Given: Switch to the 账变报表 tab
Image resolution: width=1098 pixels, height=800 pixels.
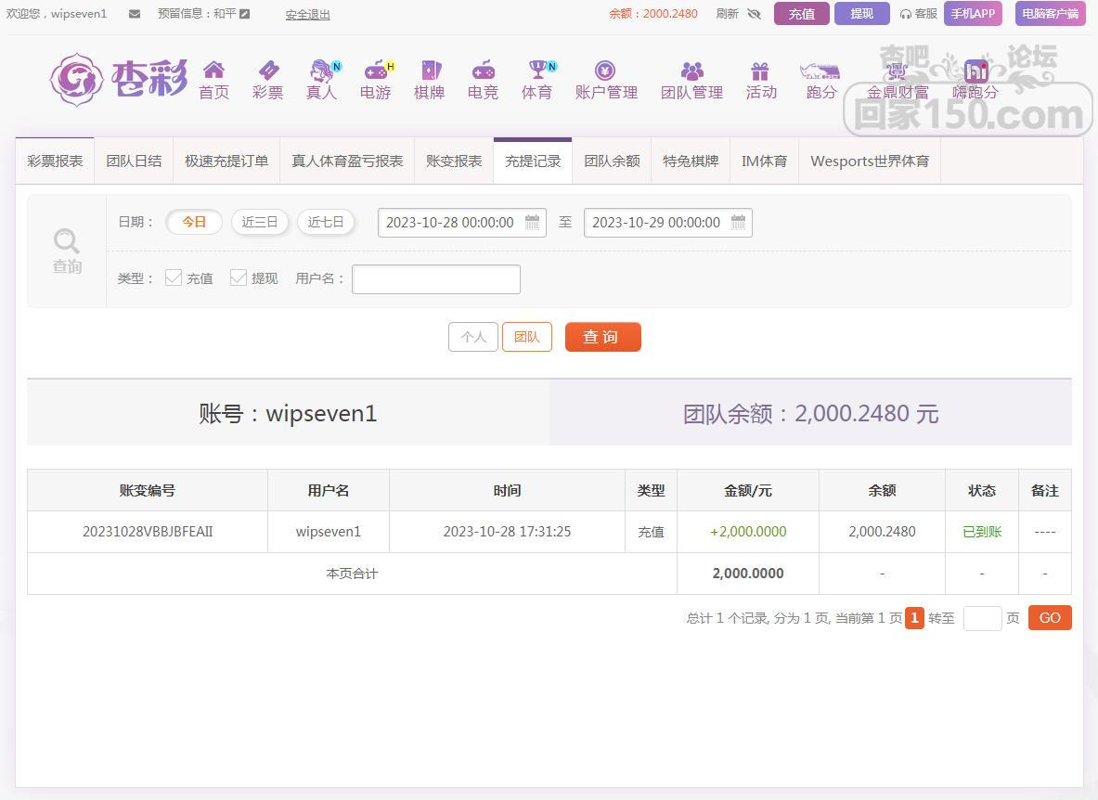Looking at the screenshot, I should [x=454, y=161].
